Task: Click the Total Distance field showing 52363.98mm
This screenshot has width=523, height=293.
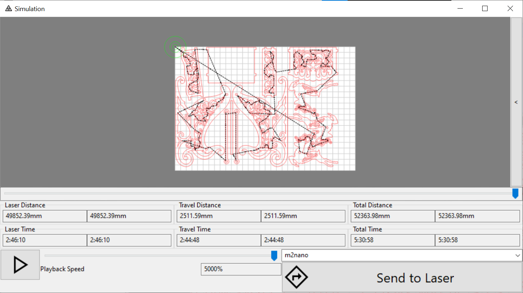Action: pyautogui.click(x=392, y=216)
